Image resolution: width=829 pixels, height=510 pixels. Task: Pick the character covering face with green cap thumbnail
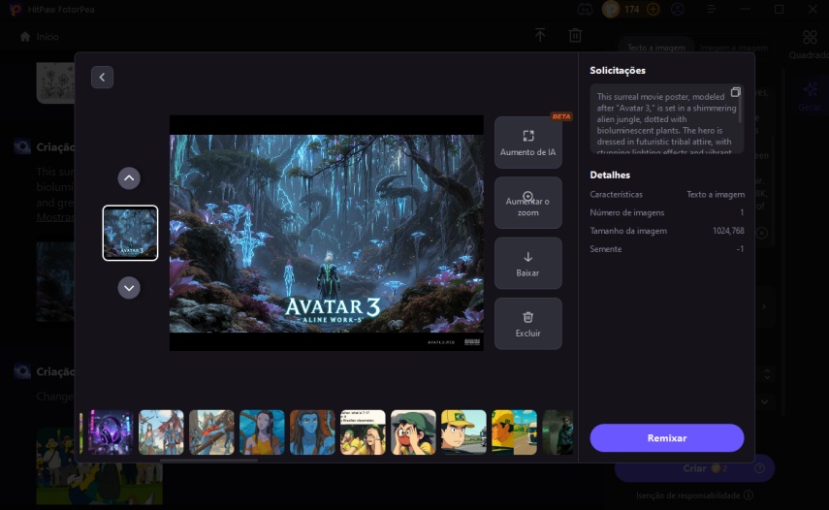click(413, 432)
